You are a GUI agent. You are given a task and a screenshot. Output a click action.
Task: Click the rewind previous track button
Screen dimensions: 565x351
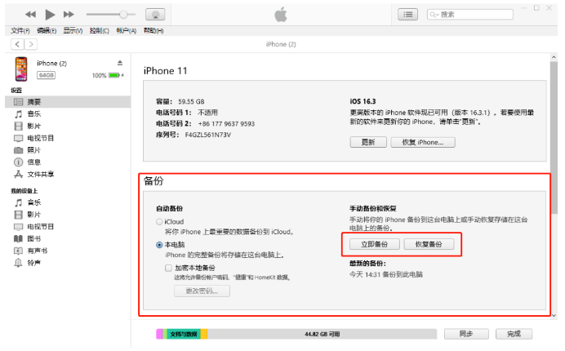coord(31,15)
